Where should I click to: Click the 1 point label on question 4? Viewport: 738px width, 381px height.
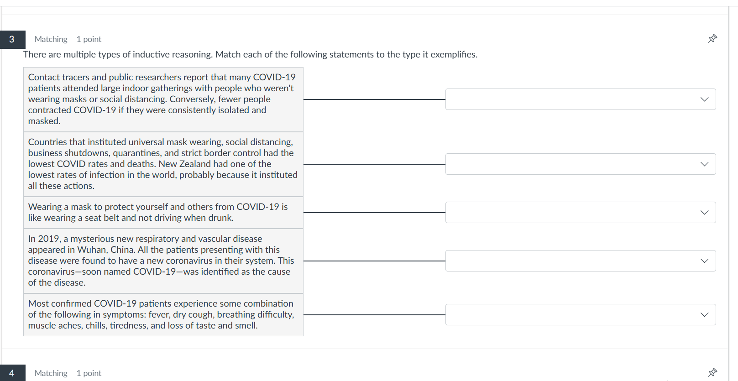[89, 373]
